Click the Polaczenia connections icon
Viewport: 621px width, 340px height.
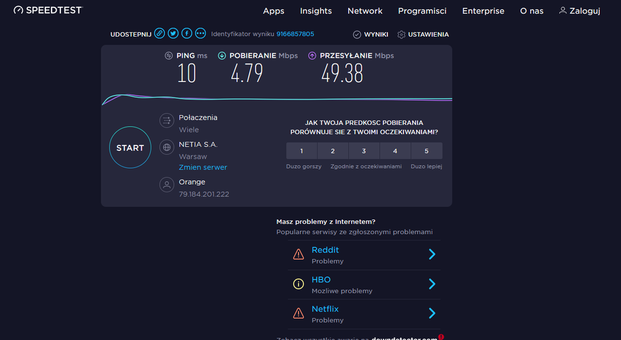[167, 121]
